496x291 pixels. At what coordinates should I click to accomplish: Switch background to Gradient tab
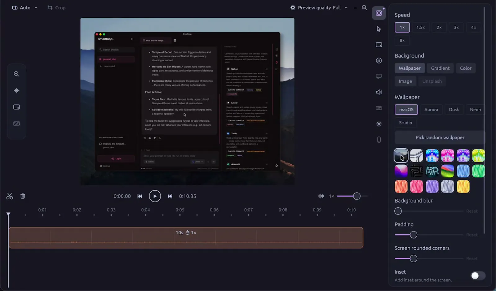[440, 68]
